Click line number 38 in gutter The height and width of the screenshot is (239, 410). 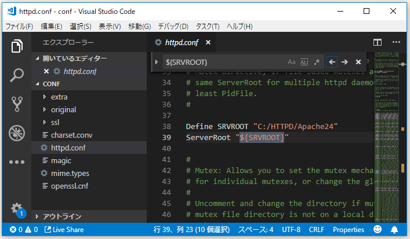click(x=166, y=127)
